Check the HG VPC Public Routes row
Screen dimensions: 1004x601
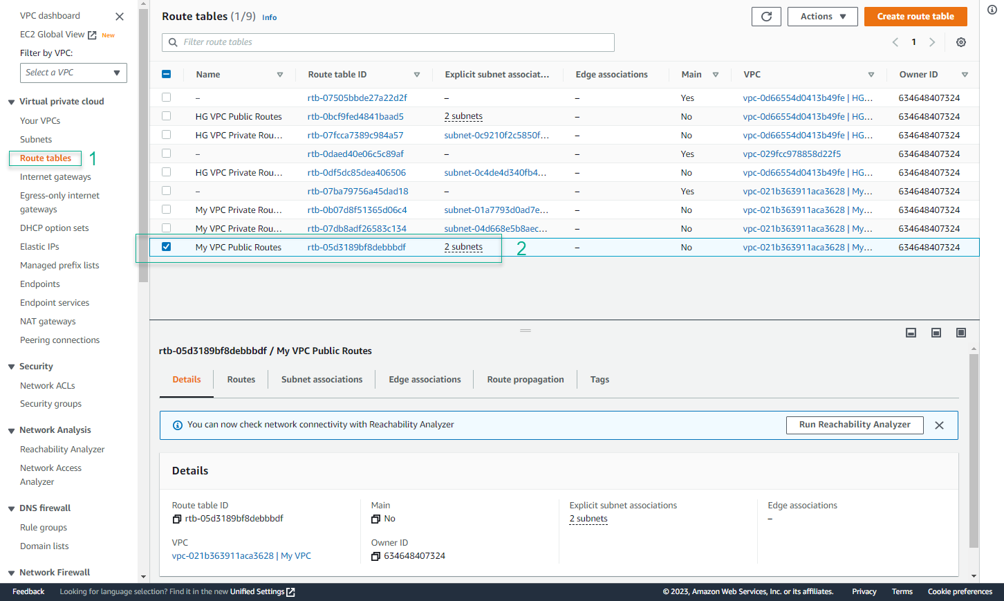point(166,116)
